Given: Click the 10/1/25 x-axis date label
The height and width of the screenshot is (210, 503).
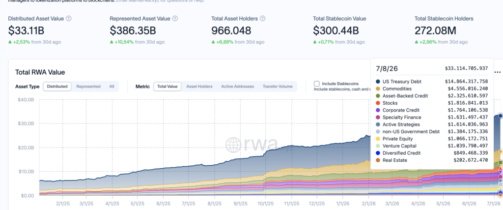Looking at the screenshot, I should (x=266, y=203).
